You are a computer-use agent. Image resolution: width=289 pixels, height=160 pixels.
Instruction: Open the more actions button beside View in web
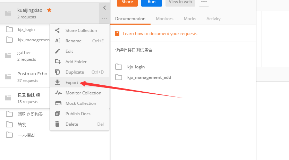click(x=204, y=2)
